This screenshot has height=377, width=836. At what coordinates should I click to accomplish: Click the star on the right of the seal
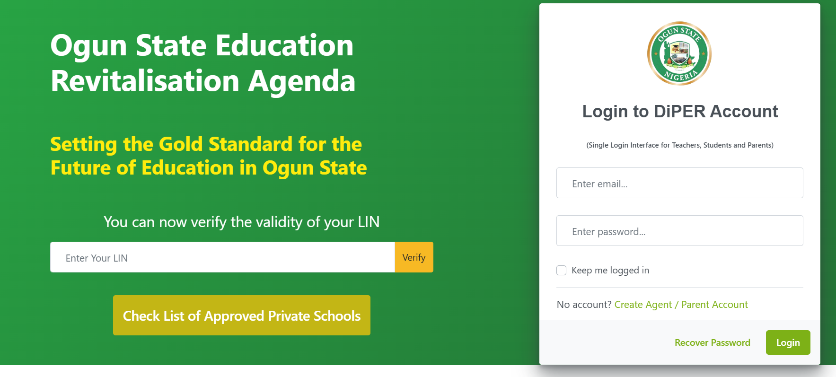pos(704,53)
